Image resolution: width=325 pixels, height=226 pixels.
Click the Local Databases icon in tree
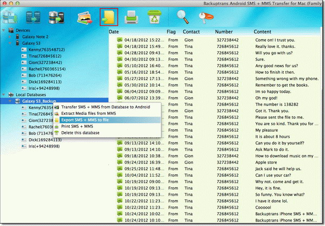click(x=11, y=95)
